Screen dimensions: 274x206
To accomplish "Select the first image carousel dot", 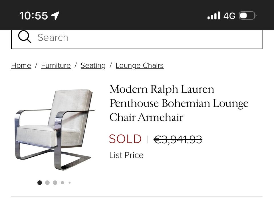I will [40, 183].
